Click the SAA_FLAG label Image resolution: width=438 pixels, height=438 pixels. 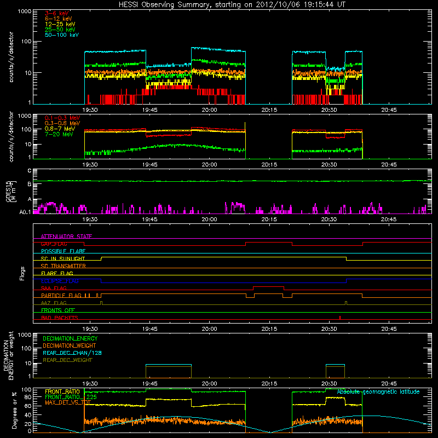pos(54,288)
